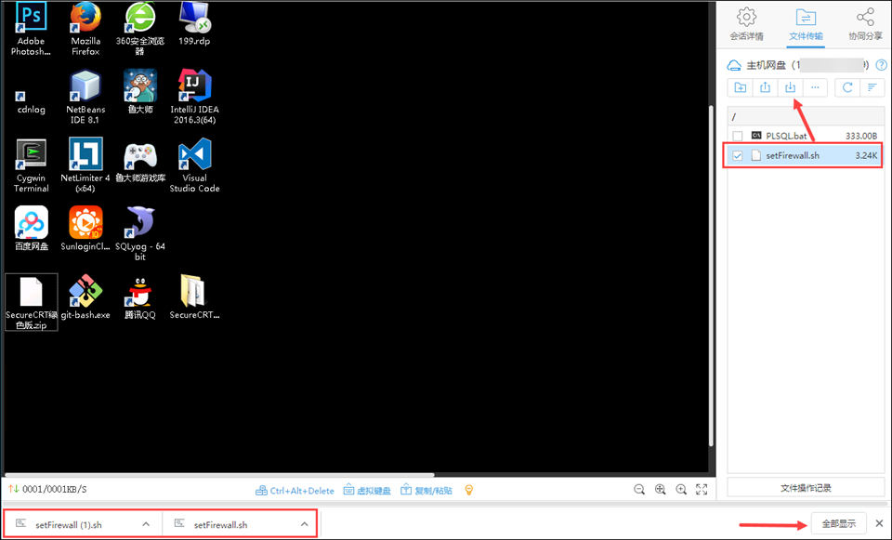Select the PLSQL.bat file name
The image size is (892, 540).
coord(786,136)
